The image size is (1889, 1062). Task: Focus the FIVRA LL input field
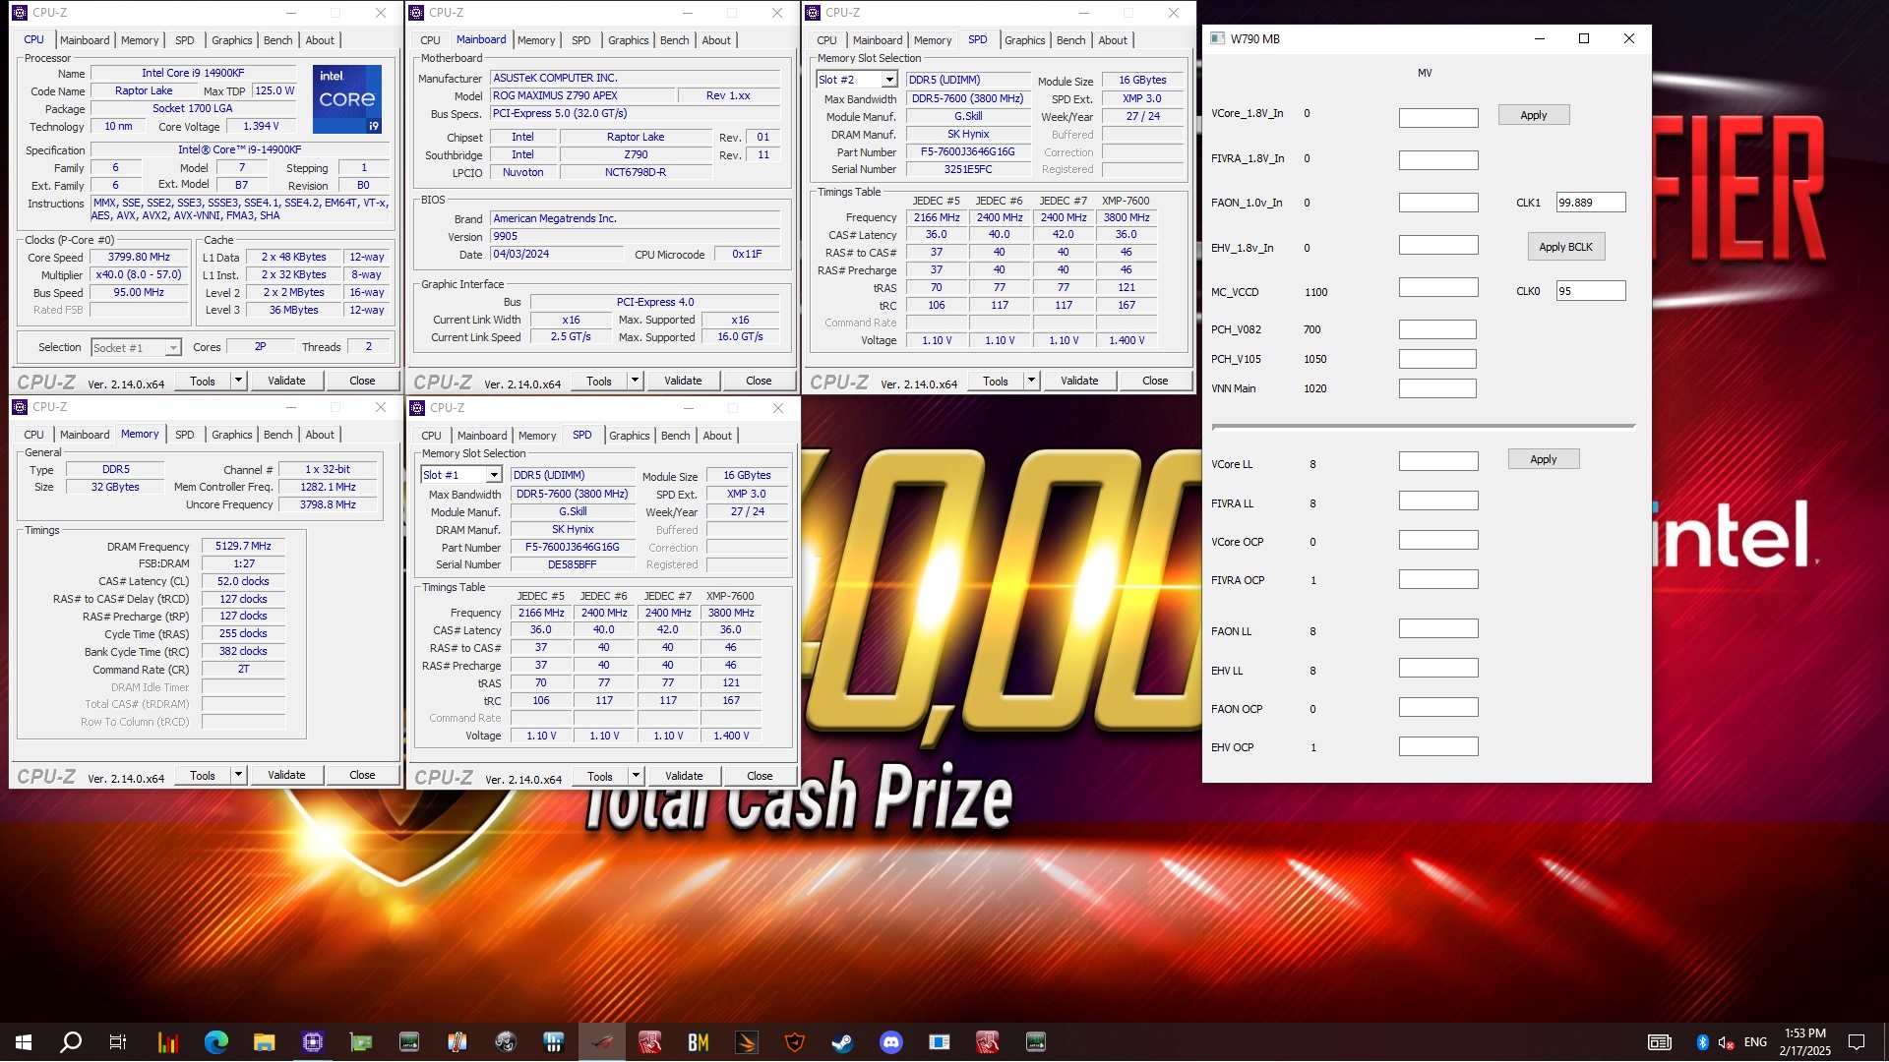(x=1438, y=501)
